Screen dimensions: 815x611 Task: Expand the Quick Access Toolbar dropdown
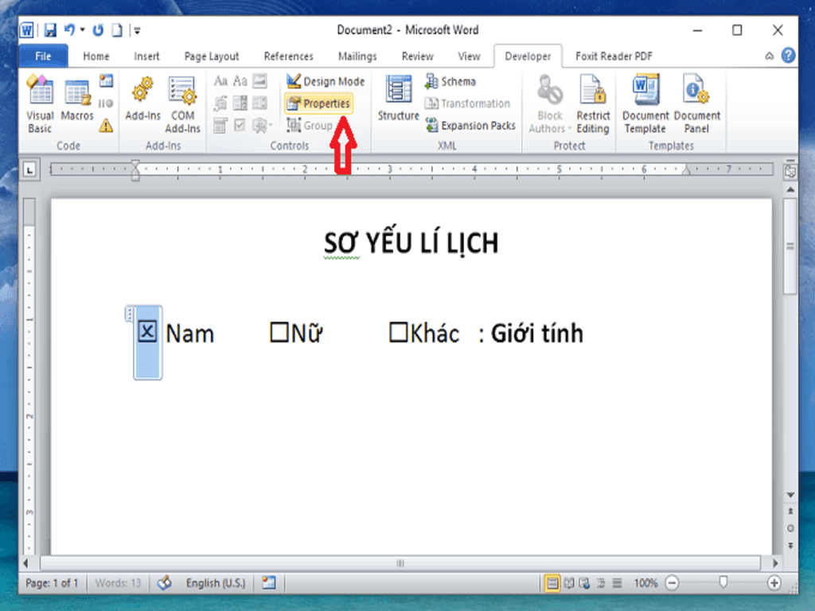coord(137,29)
